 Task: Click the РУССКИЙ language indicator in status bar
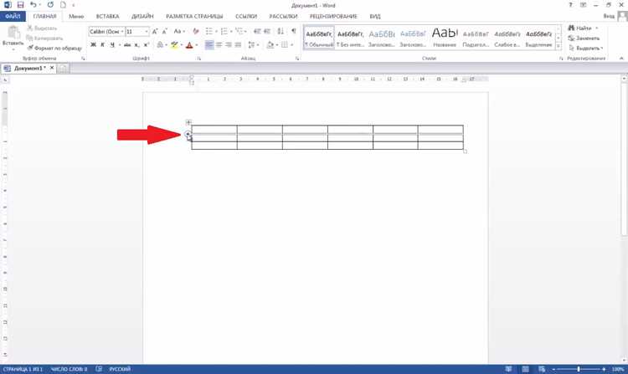tap(120, 369)
